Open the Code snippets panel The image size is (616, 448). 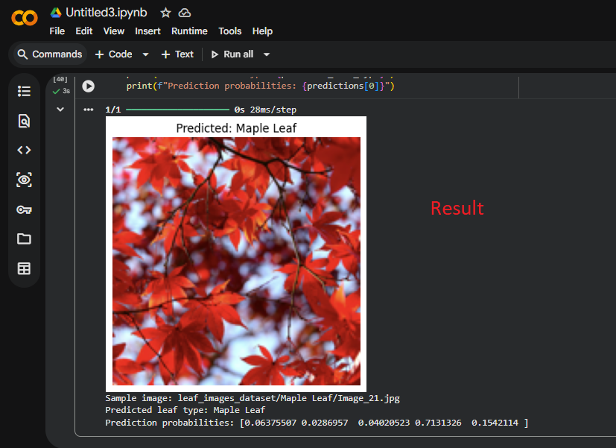(24, 150)
